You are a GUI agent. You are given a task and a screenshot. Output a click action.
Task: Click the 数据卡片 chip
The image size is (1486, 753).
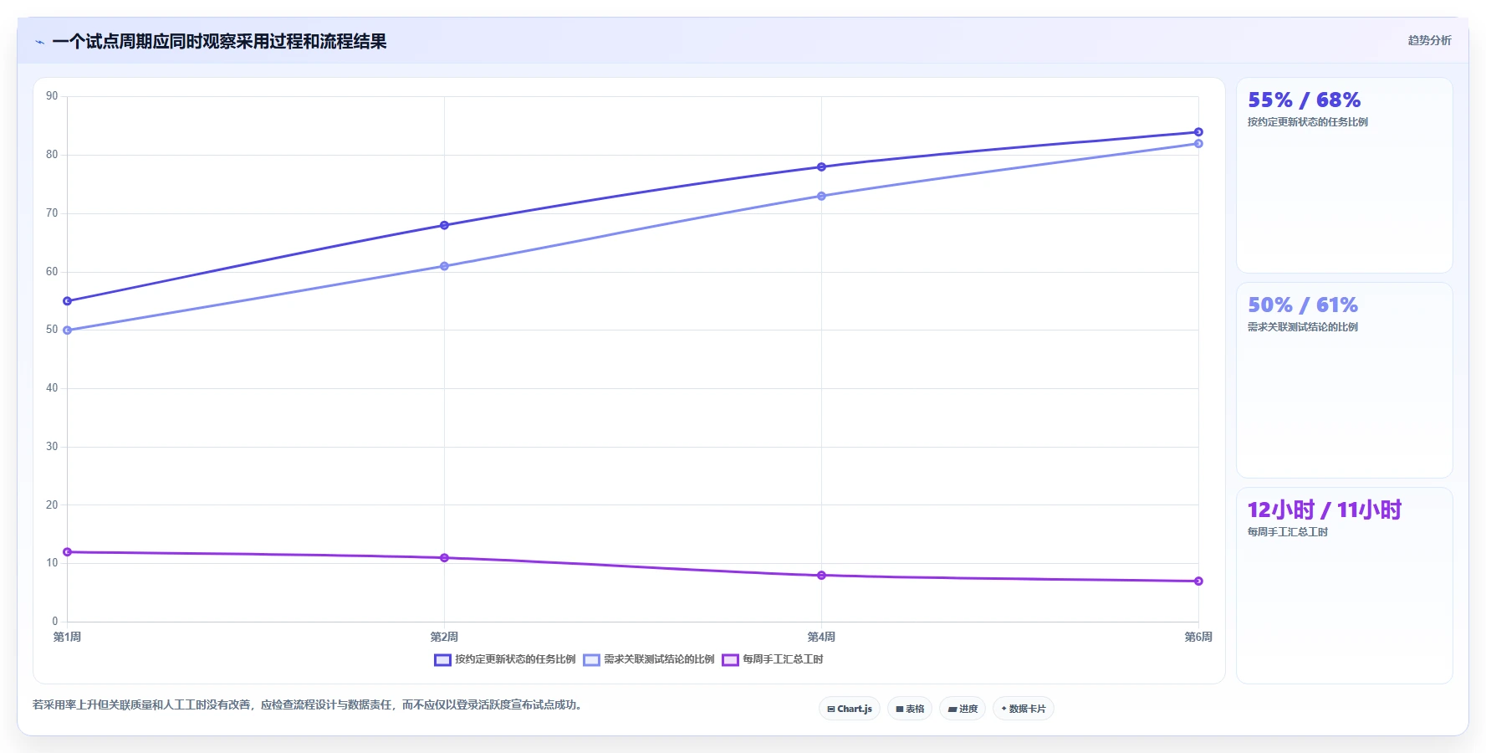1023,709
